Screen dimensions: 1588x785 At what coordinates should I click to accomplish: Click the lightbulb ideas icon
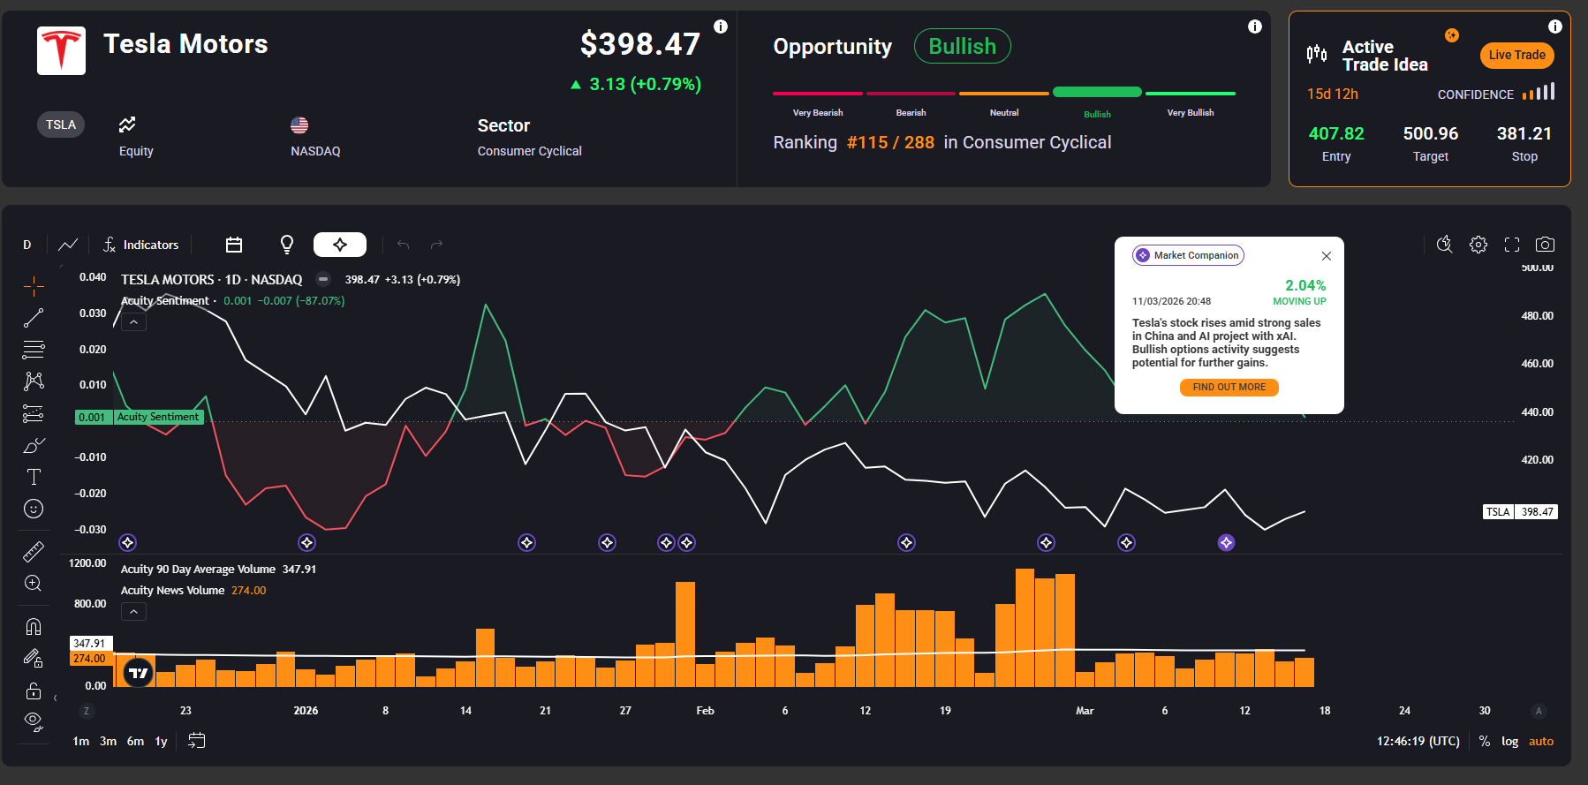(x=287, y=245)
